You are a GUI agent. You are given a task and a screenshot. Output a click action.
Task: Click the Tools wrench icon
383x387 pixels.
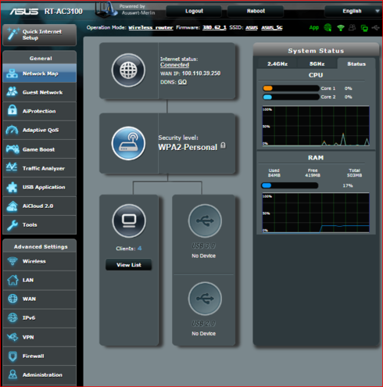pyautogui.click(x=12, y=225)
